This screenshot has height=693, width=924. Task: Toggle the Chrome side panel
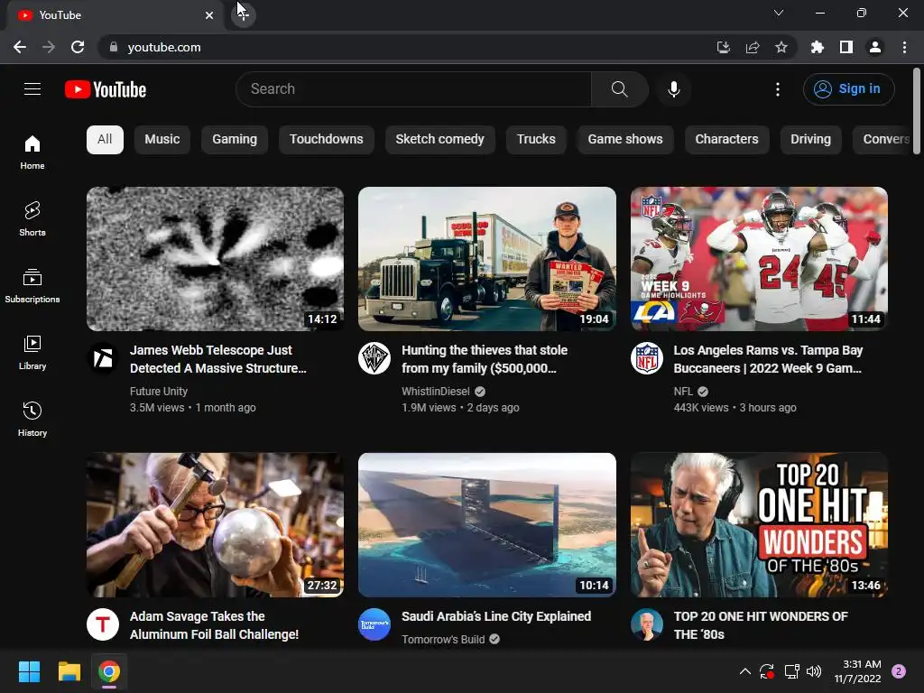[x=846, y=47]
